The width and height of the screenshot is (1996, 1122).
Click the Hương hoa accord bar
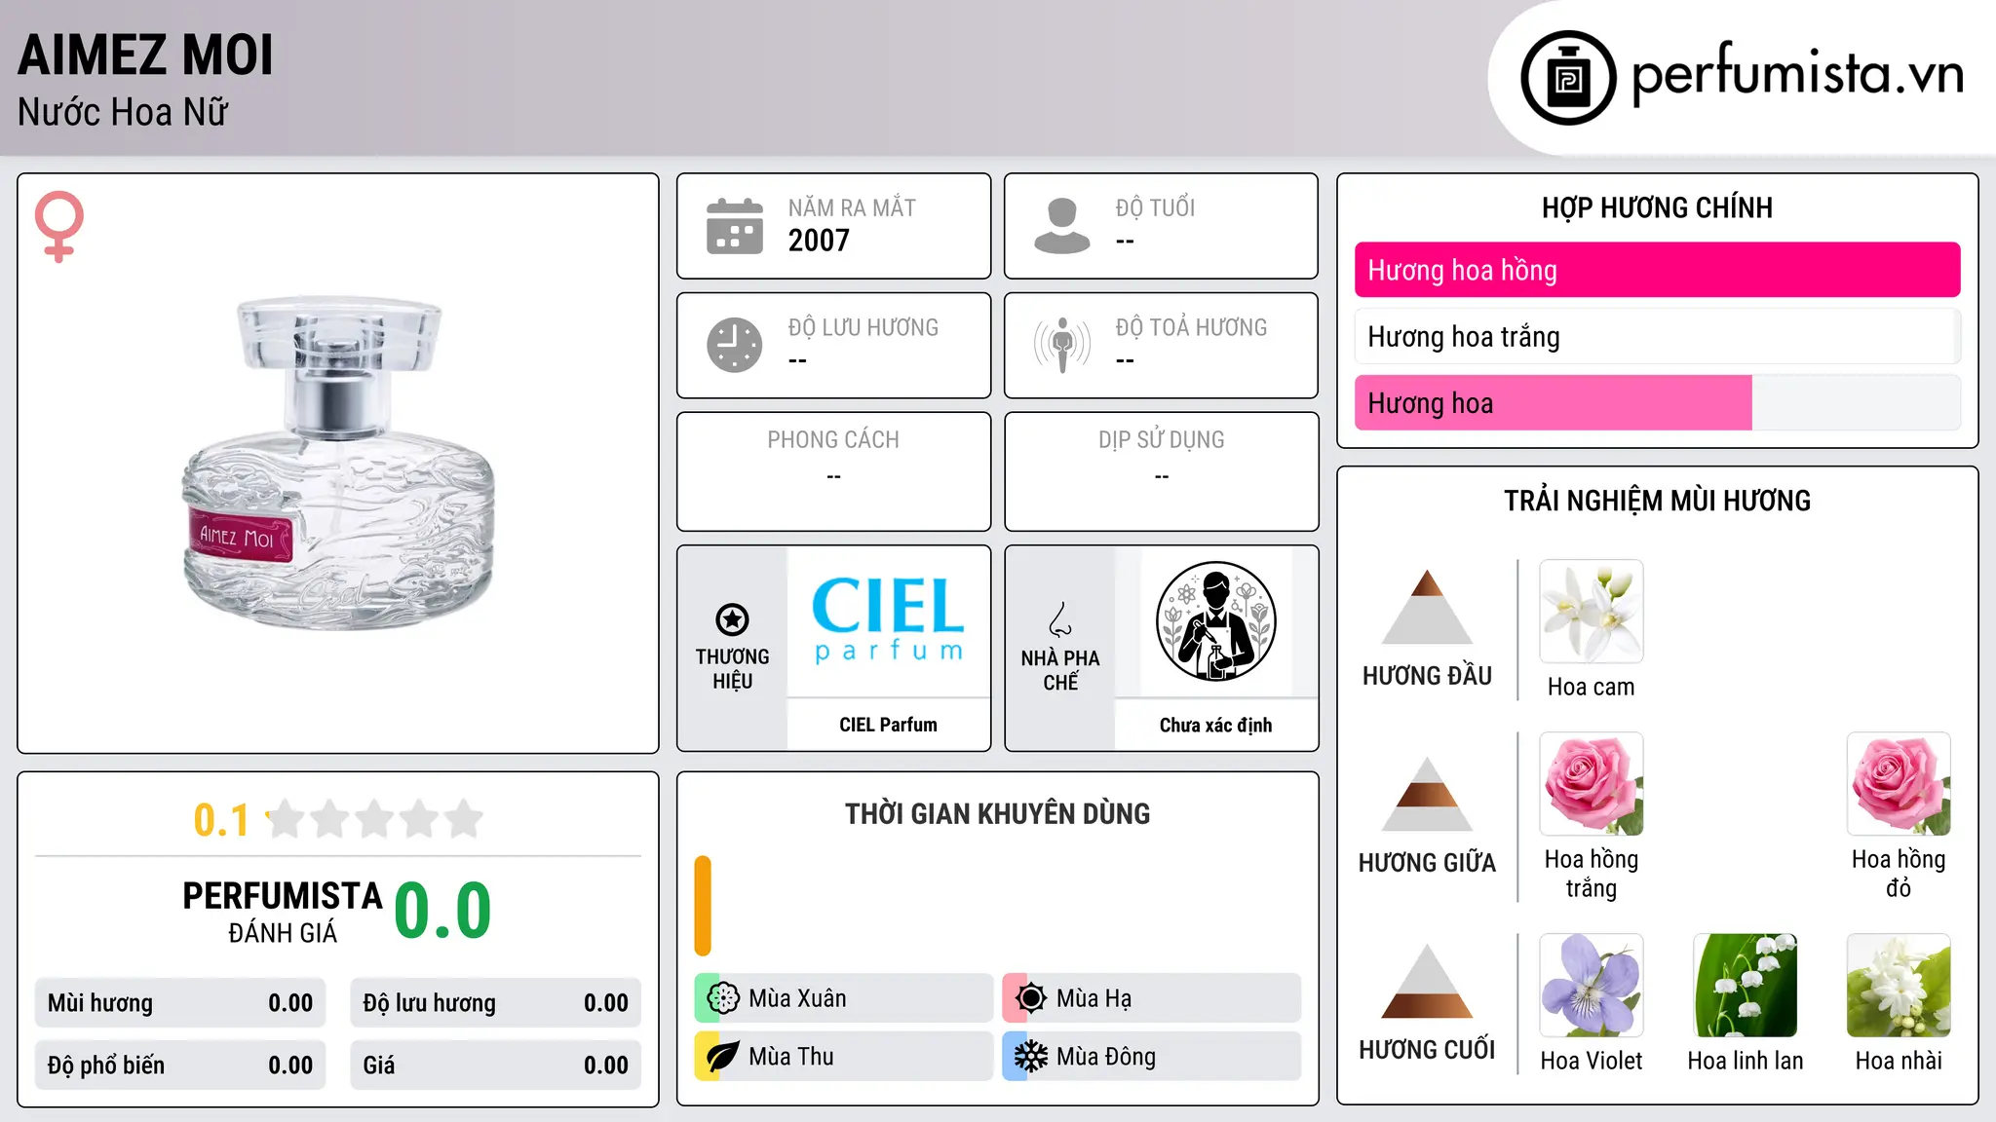[1658, 402]
